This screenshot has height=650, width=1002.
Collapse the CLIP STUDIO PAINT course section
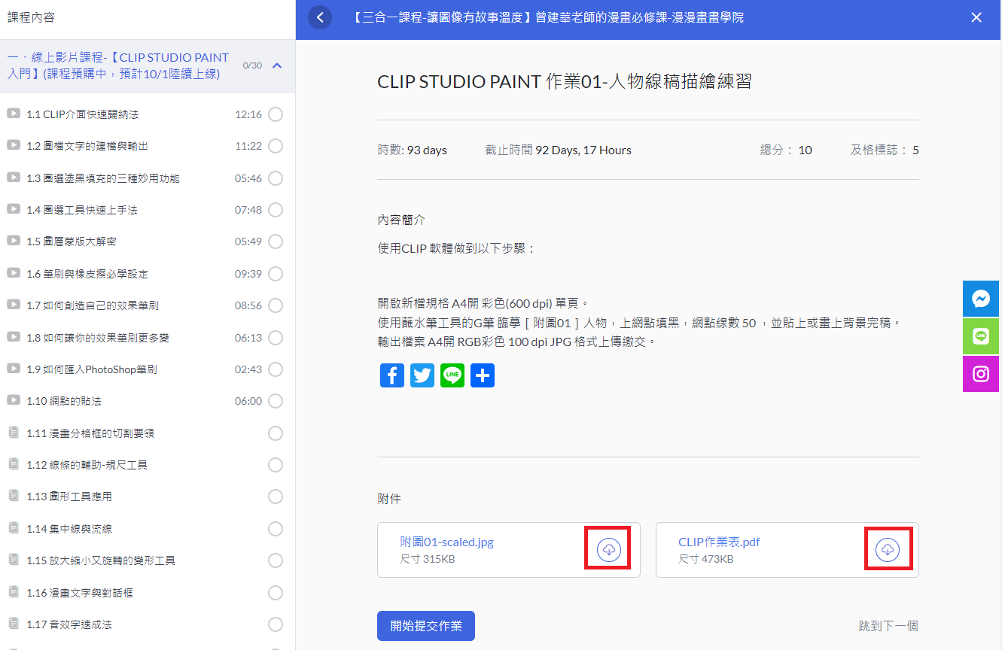click(x=277, y=65)
